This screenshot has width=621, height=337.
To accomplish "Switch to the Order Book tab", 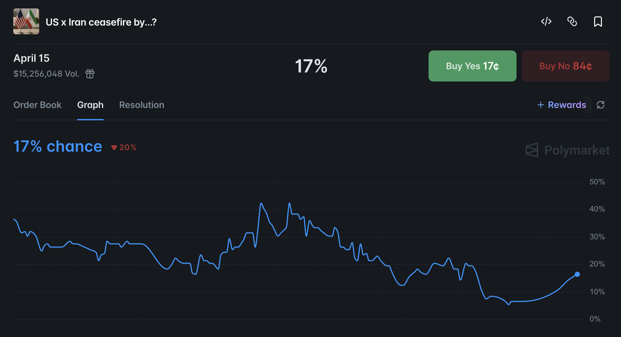I will pos(37,105).
